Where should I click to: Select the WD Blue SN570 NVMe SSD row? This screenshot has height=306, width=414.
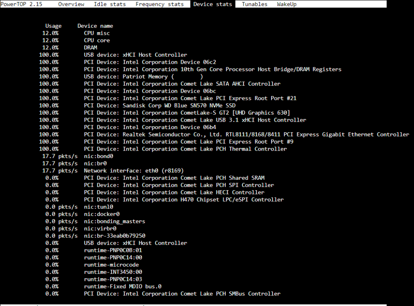137,105
